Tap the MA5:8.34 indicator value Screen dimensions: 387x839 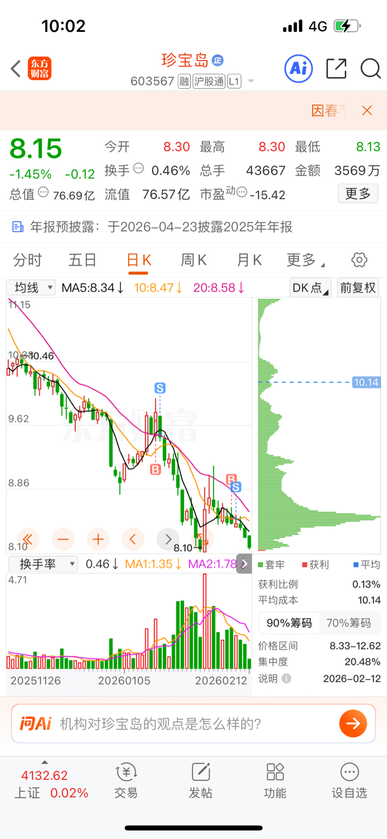pos(93,288)
